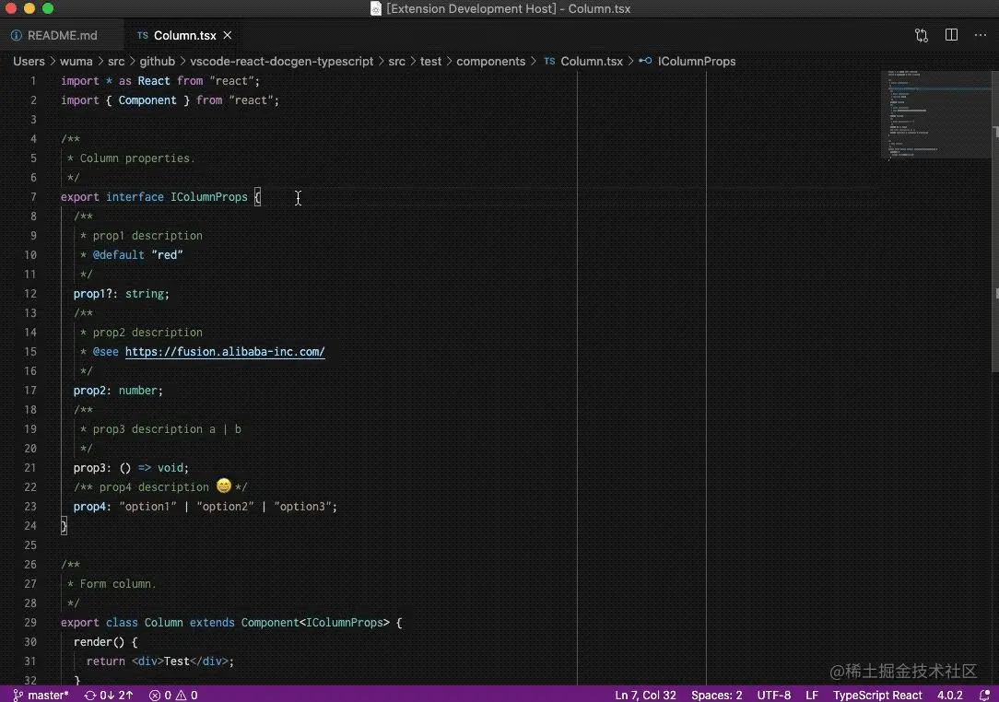Open notifications bell in status bar

984,695
